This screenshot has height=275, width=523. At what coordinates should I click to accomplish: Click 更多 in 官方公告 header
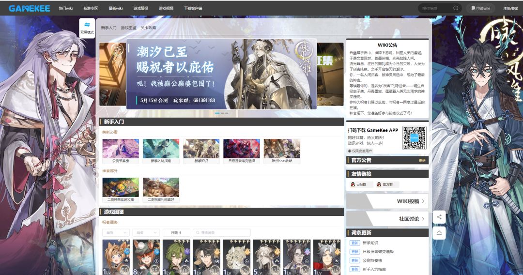[x=422, y=160]
